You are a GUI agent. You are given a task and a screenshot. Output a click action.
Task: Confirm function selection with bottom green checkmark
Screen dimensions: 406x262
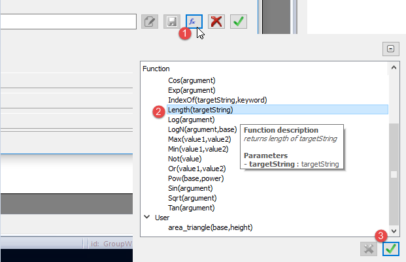coord(391,249)
